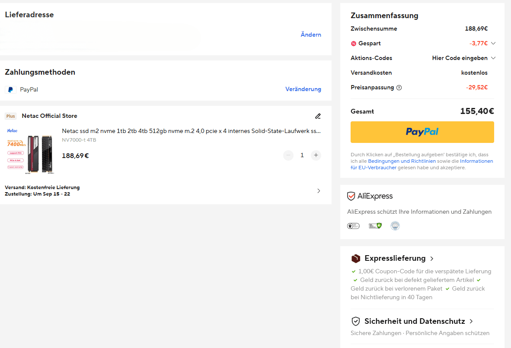Click the PayPal logo in payment methods
The image size is (511, 348).
point(10,90)
